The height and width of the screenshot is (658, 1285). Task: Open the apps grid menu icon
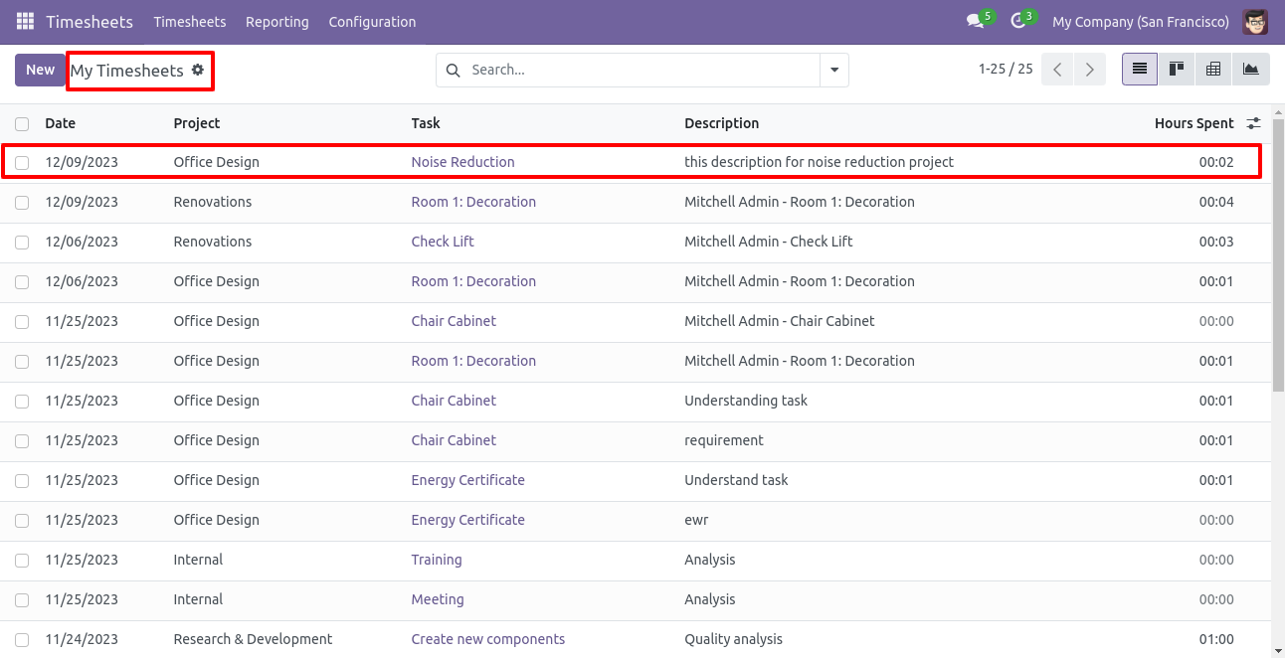25,21
